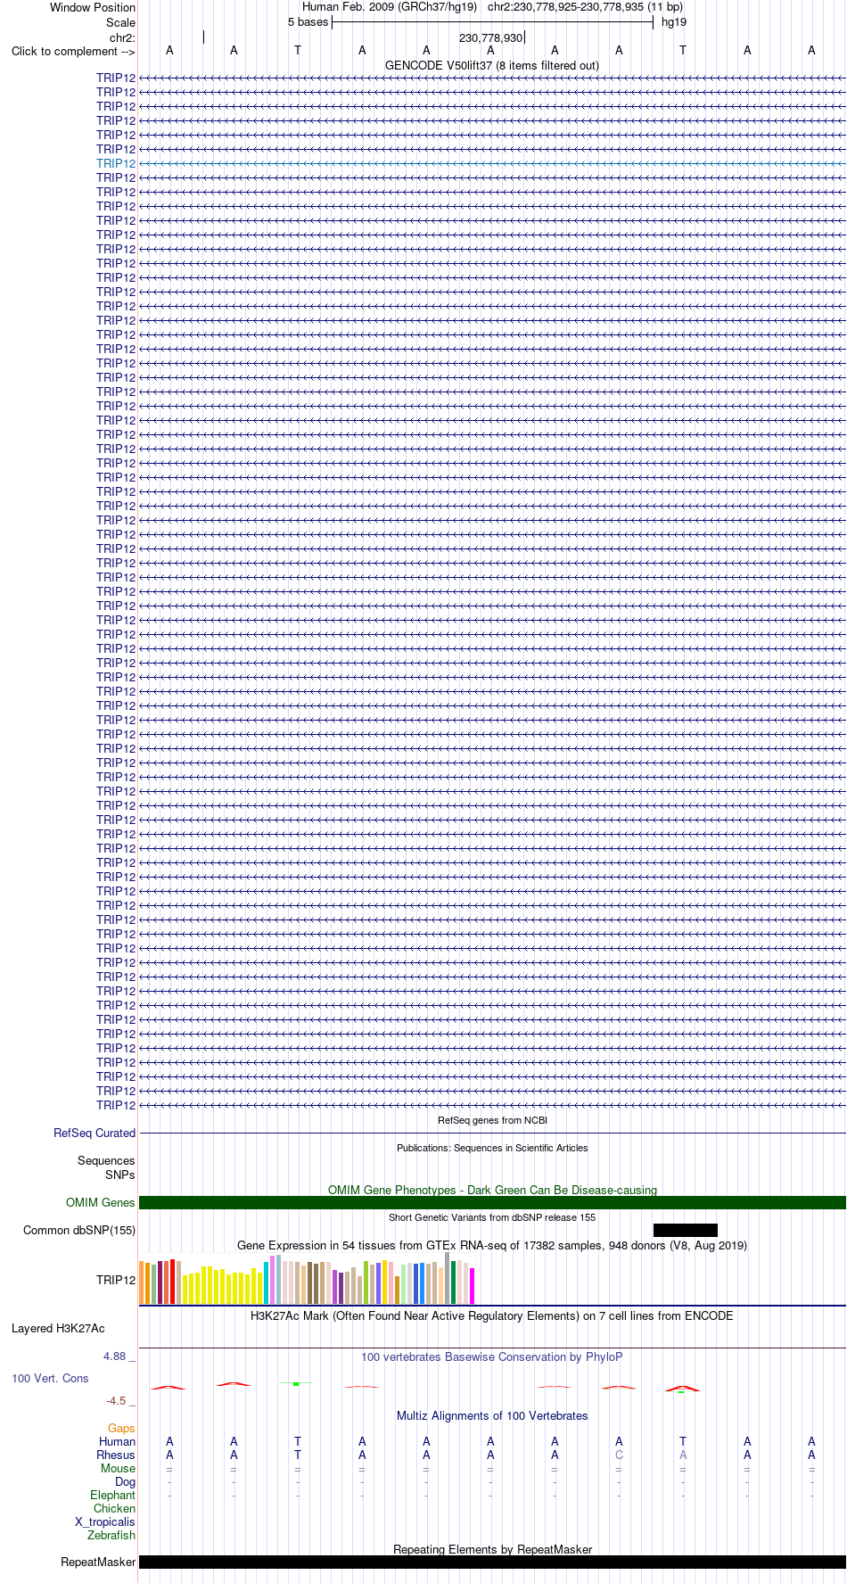Open the 'Publications: Sequences in Scientific Articles' title
The height and width of the screenshot is (1583, 847).
point(492,1148)
